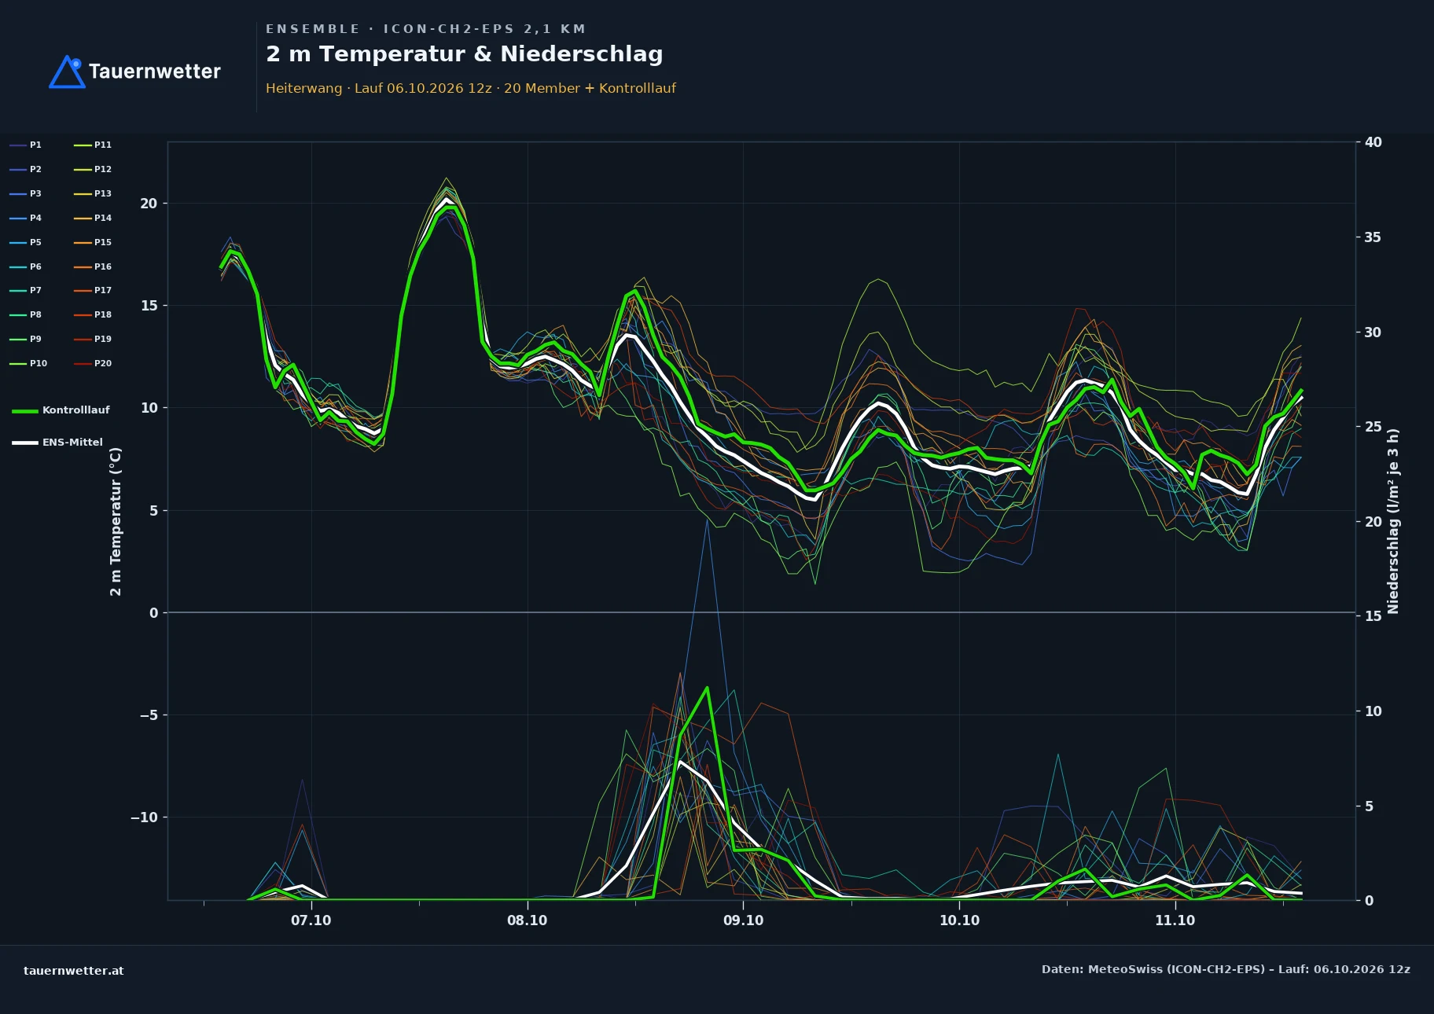
Task: Click legend entry P11
Action: [93, 145]
